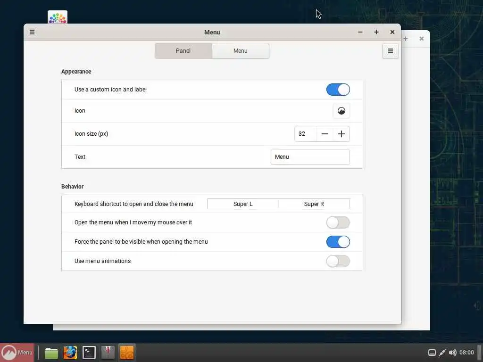The height and width of the screenshot is (362, 483).
Task: Maximize the Menu settings window
Action: click(376, 32)
